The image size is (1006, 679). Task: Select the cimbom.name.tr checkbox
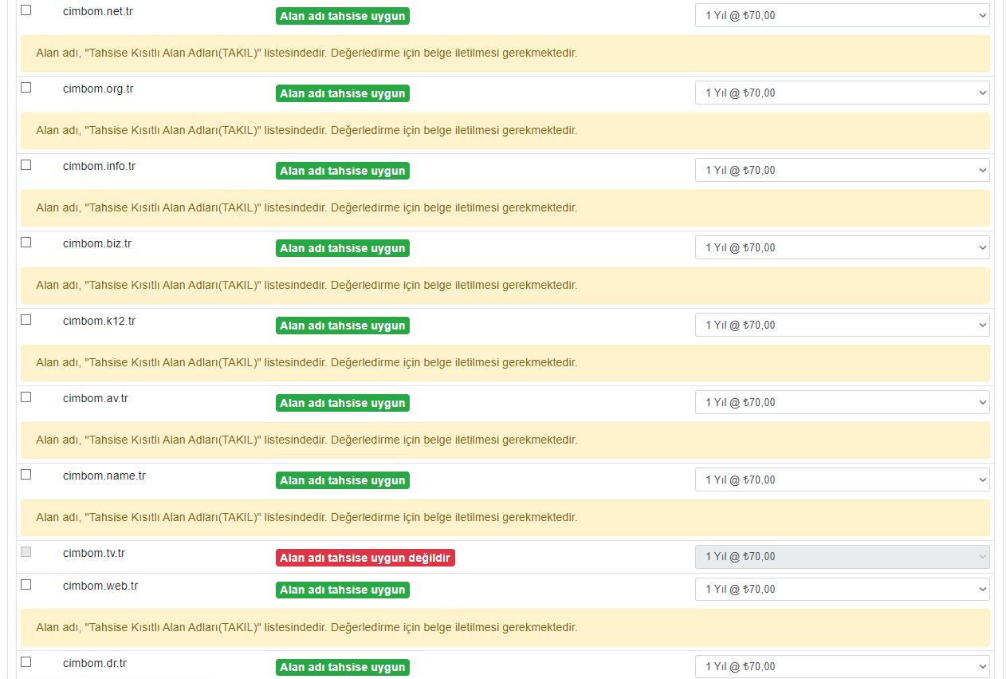(x=26, y=475)
